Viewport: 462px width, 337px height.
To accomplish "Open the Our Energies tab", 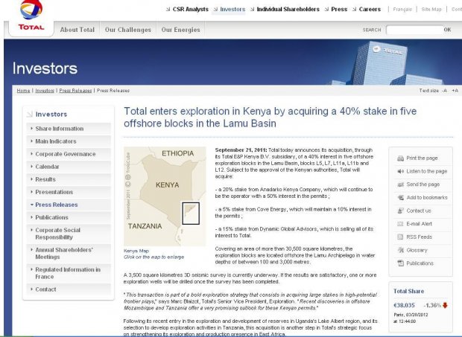I will (180, 30).
